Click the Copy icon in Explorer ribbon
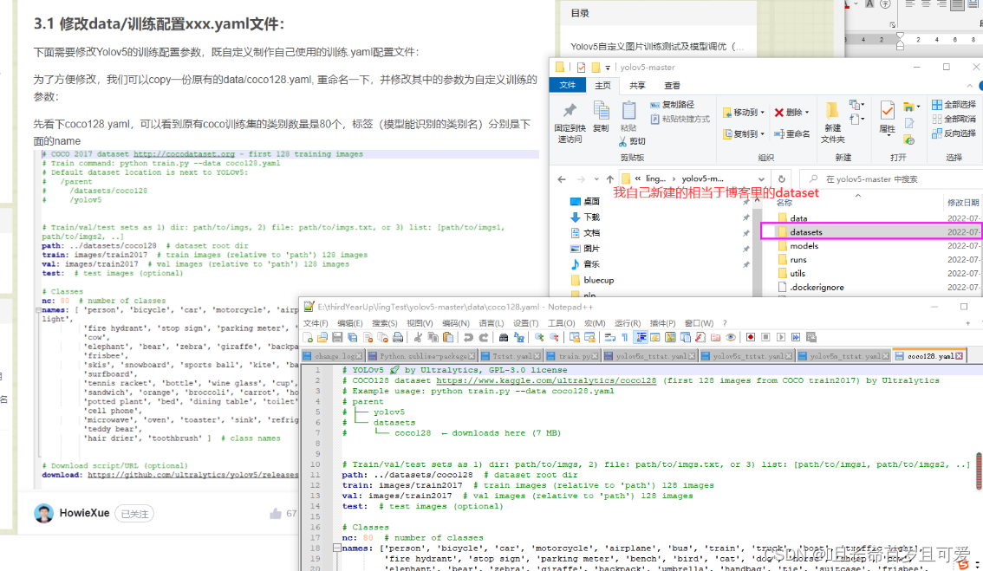 [x=601, y=112]
